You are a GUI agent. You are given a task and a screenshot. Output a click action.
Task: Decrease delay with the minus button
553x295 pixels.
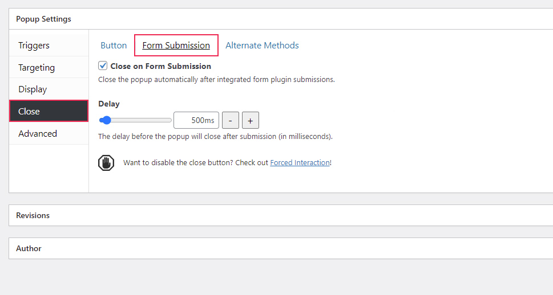click(x=231, y=120)
